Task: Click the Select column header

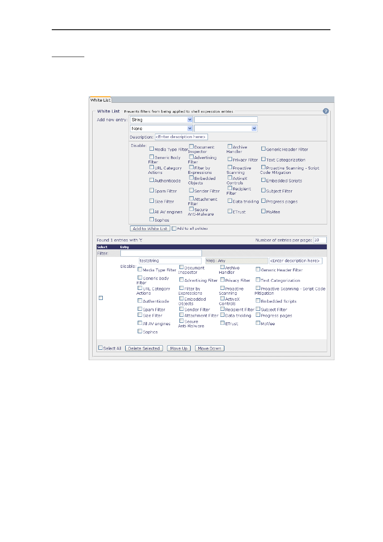Action: click(x=102, y=247)
